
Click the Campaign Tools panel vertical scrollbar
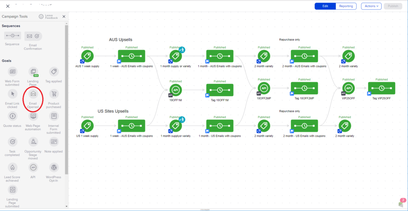(x=67, y=99)
